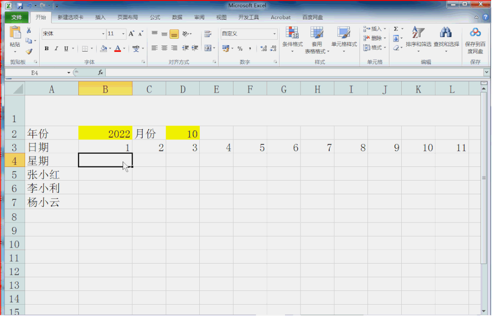Open Sort and Filter (排序和筛选)
This screenshot has height=316, width=492.
point(418,40)
